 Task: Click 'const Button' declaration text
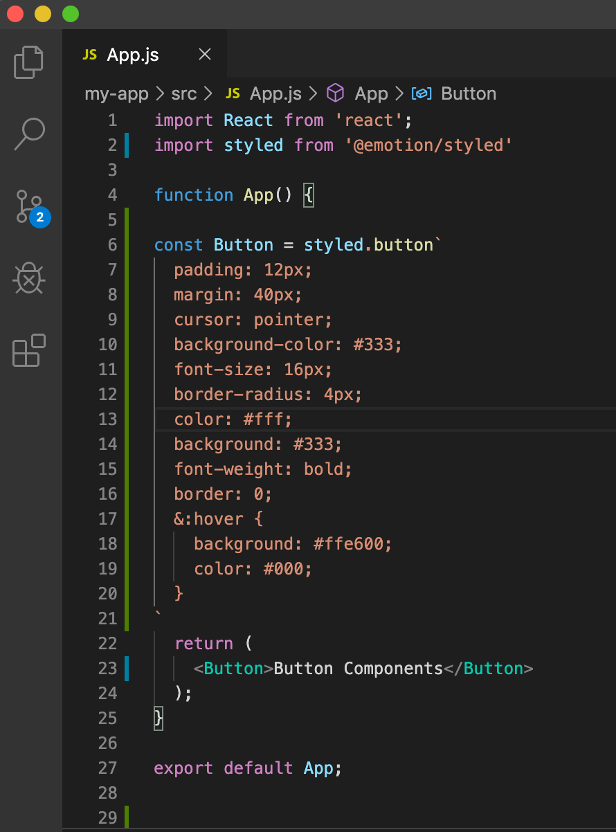coord(214,245)
